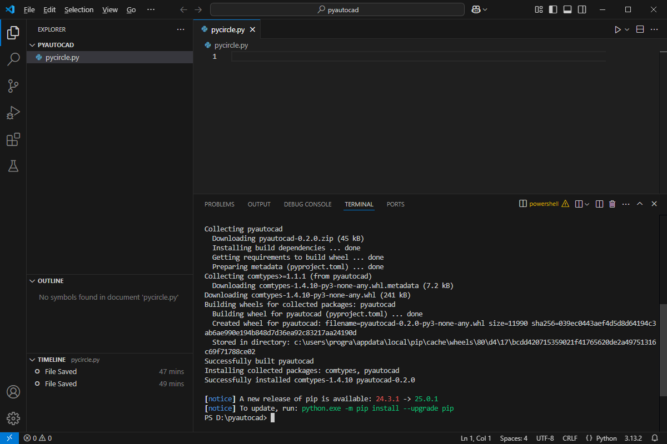This screenshot has height=444, width=667.
Task: Switch to the OUTPUT tab
Action: 259,204
